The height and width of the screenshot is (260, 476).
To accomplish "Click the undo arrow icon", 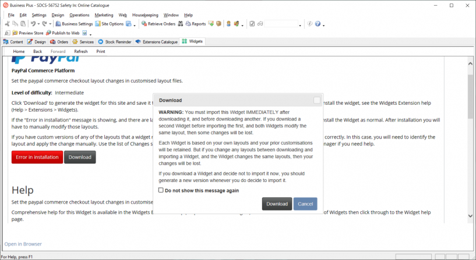I will click(34, 24).
